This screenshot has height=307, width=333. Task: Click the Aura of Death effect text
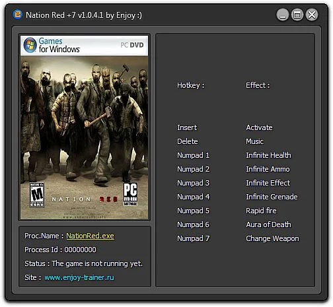click(268, 224)
